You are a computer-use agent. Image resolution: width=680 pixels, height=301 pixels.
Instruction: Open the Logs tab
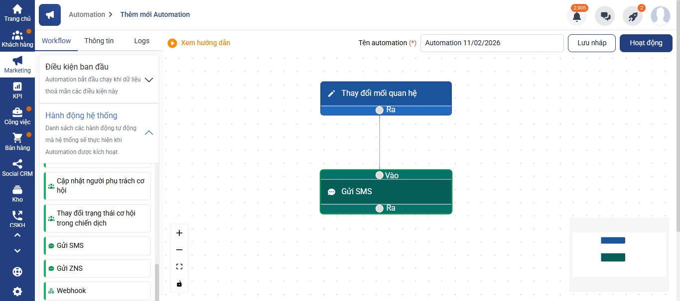(141, 41)
